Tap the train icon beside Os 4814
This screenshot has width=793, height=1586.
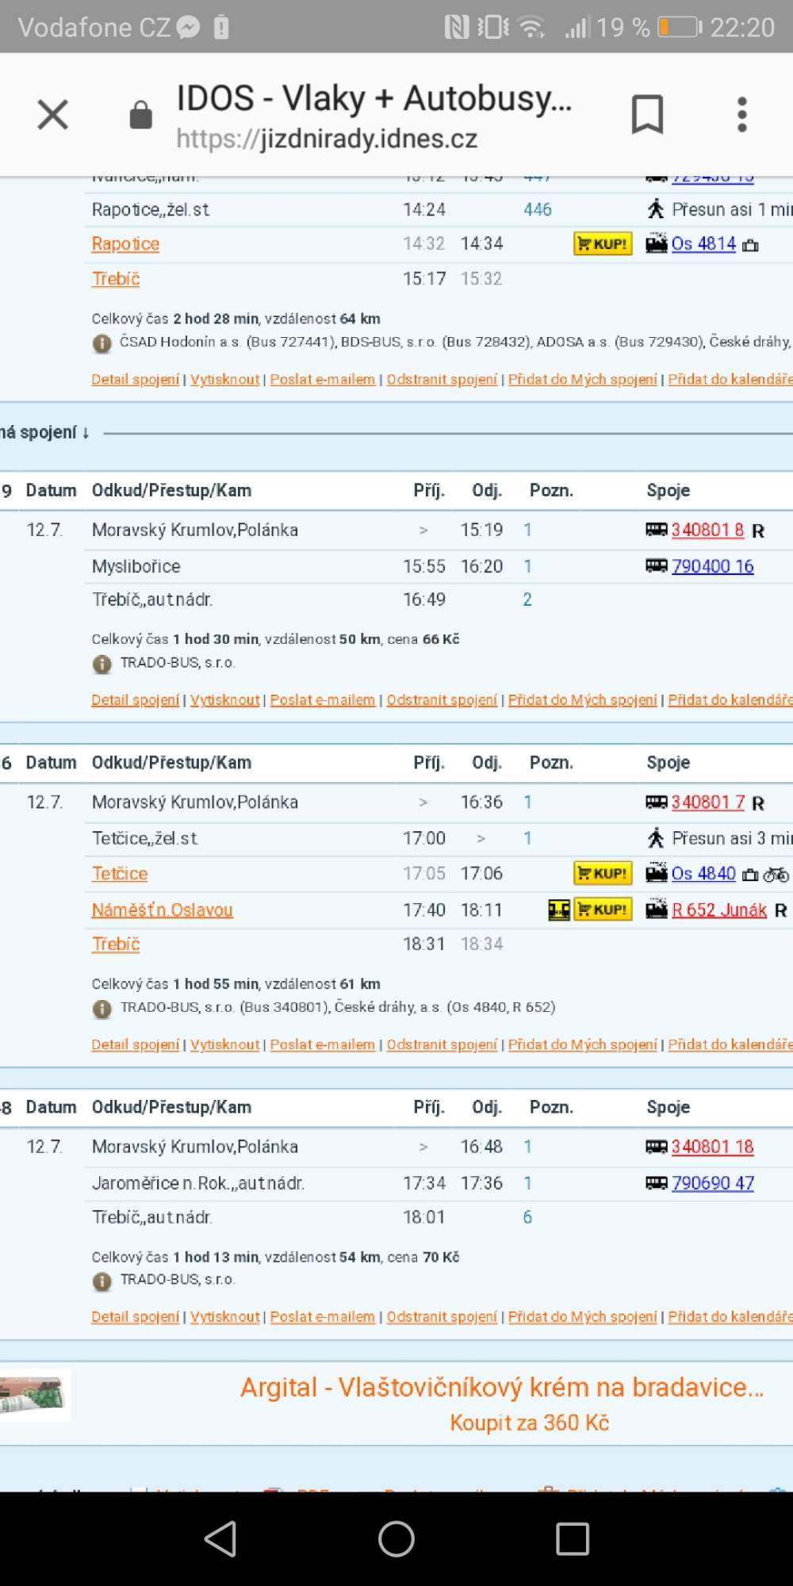(657, 243)
